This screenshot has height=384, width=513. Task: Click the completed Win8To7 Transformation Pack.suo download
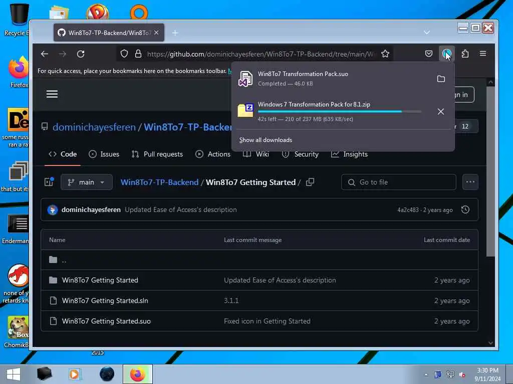[x=333, y=78]
